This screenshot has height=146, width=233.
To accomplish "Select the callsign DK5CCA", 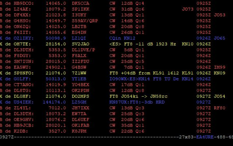I will [x=80, y=3].
